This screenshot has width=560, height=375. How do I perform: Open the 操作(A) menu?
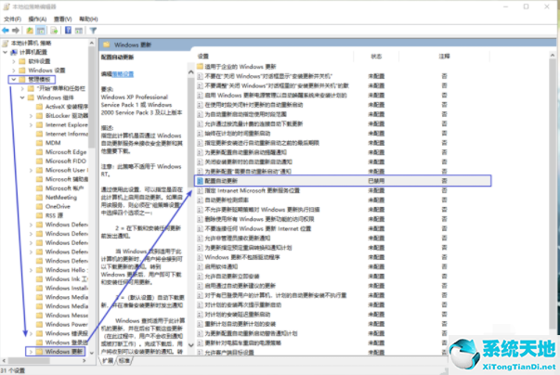[38, 19]
